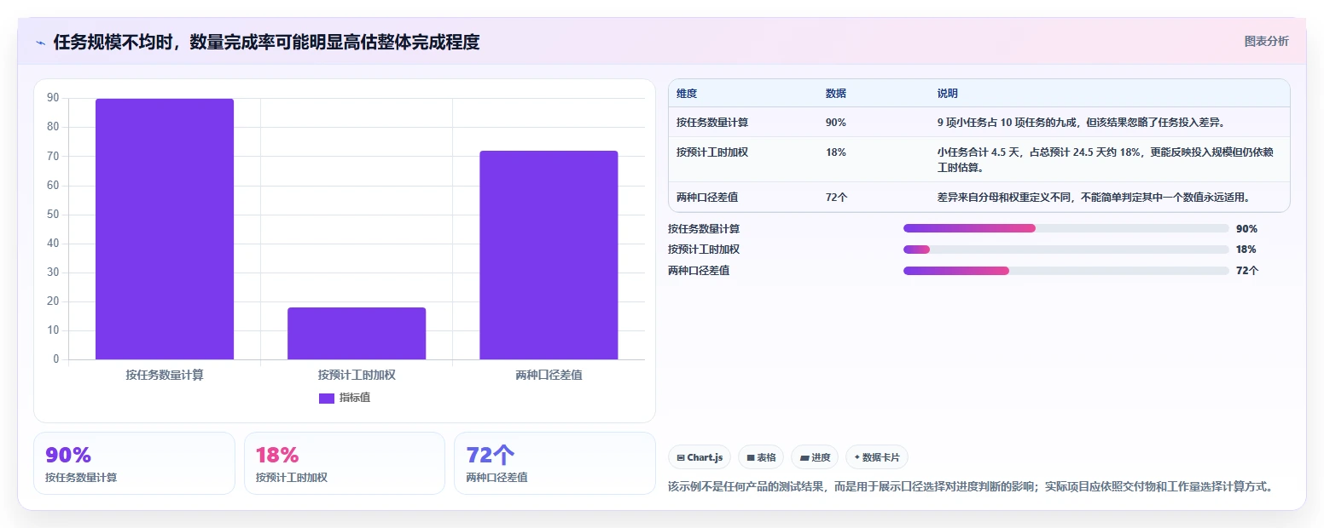Screen dimensions: 1324x528
Task: Click the footnote beginning 该示例不是任何产品
Action: pos(973,487)
